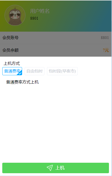Image resolution: width=112 pixels, height=176 pixels.
Task: Click the green 上机 button text
Action: pyautogui.click(x=60, y=168)
